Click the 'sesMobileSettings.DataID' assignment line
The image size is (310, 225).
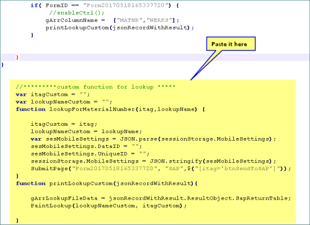coord(87,146)
